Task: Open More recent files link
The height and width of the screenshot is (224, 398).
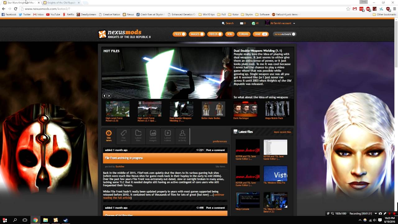Action: click(282, 132)
